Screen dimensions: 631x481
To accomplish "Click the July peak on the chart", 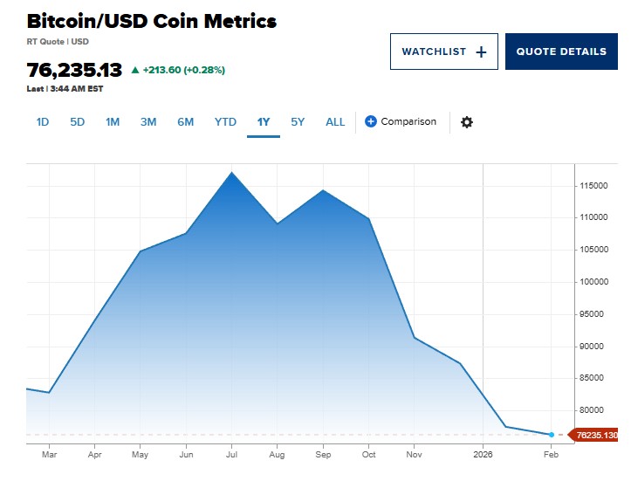I will tap(232, 172).
